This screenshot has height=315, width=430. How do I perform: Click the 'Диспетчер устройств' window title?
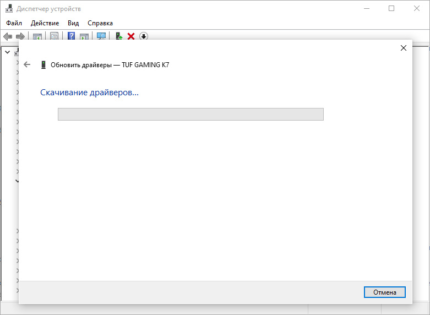point(48,9)
